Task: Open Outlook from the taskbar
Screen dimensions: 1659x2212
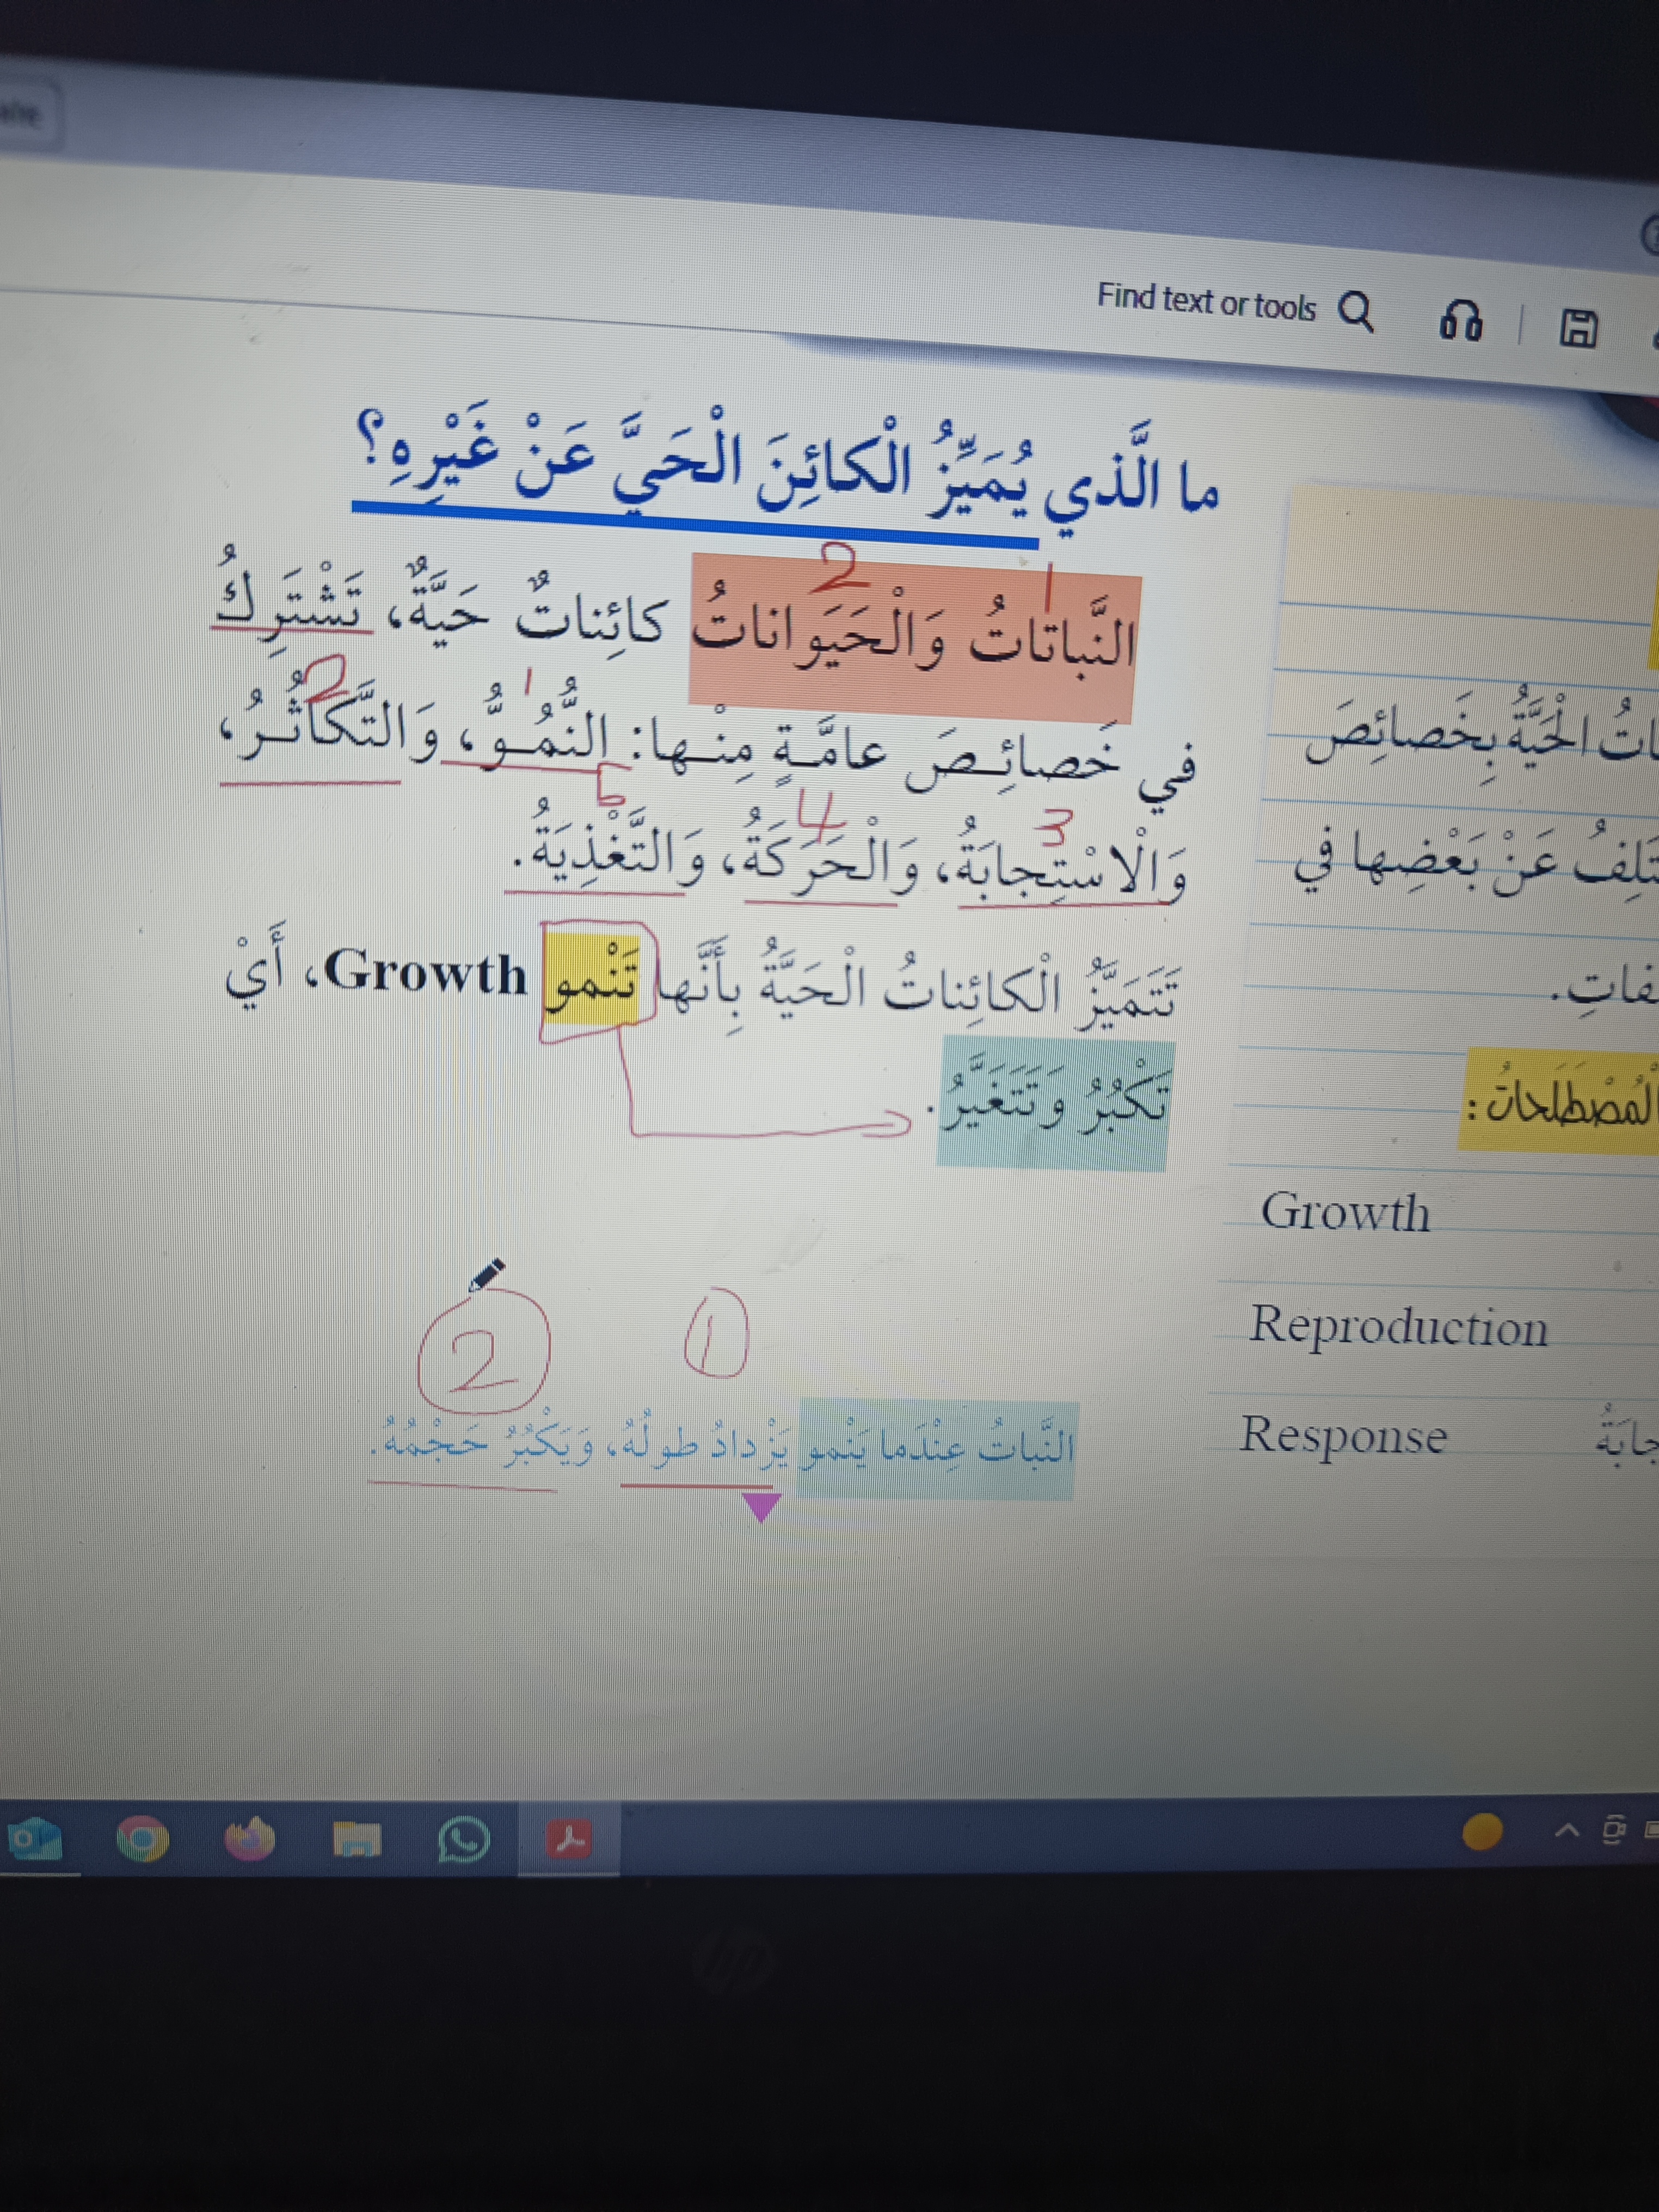Action: 34,1838
